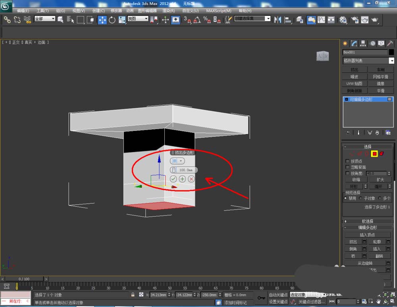Click the red X to cancel extrude
The width and height of the screenshot is (397, 307).
pos(191,179)
